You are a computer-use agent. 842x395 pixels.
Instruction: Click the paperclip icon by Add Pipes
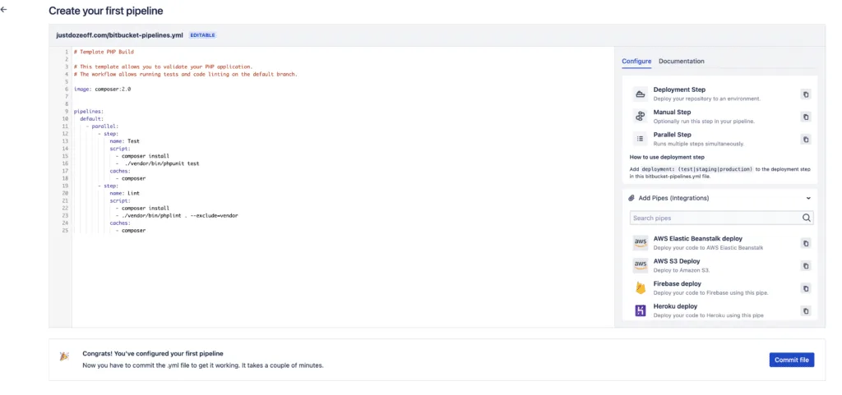631,198
